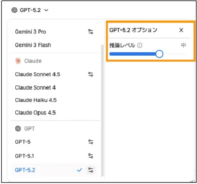This screenshot has width=197, height=184.
Task: Open options icon for GPT-5
Action: click(91, 142)
